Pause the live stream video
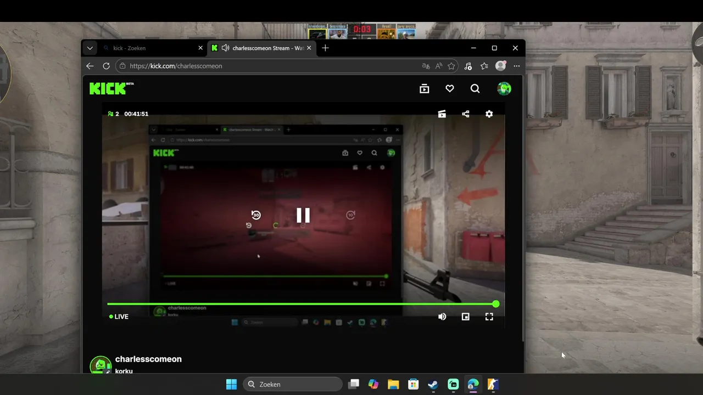703x395 pixels. point(303,215)
